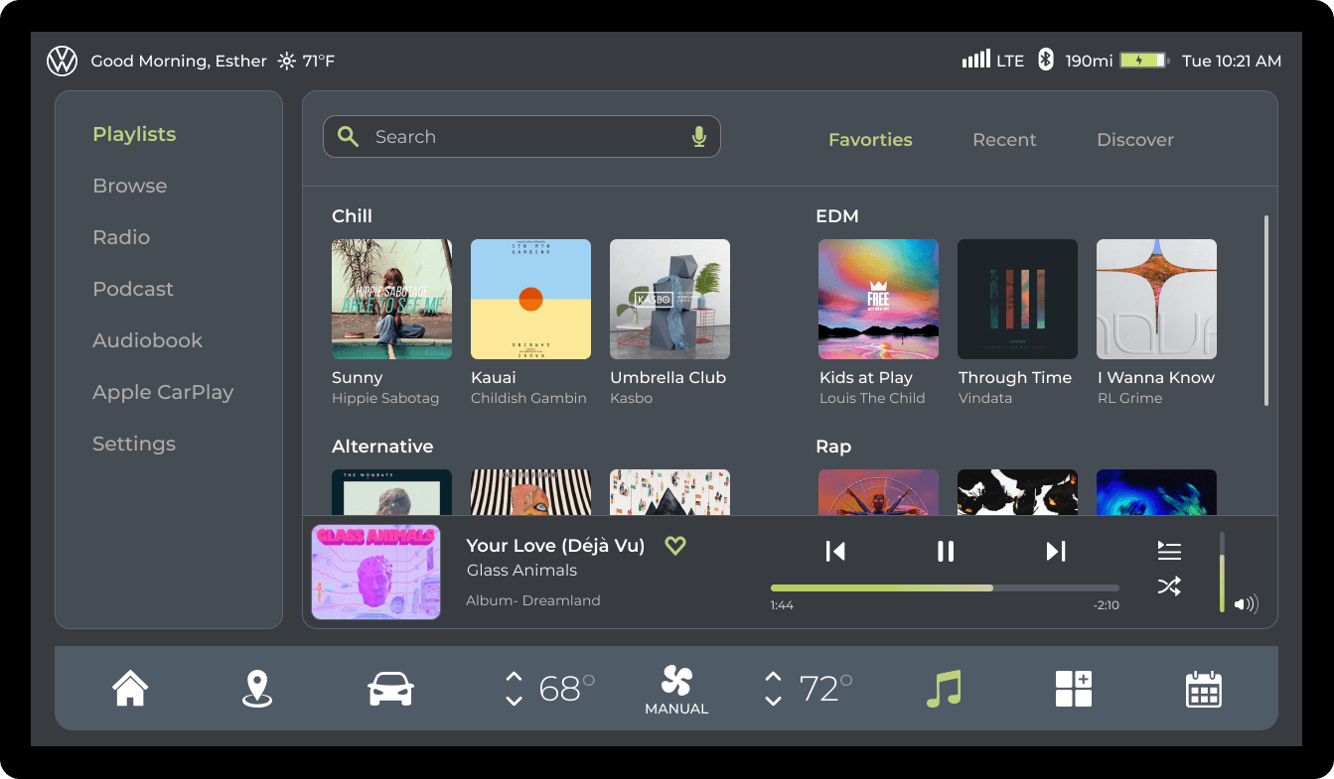1334x779 pixels.
Task: Select Playlists in sidebar
Action: [134, 134]
